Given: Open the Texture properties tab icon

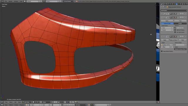Looking at the screenshot, I should pos(182,4).
